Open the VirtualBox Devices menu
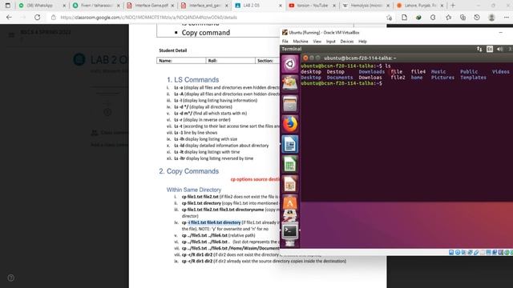The height and width of the screenshot is (288, 513). pos(347,42)
